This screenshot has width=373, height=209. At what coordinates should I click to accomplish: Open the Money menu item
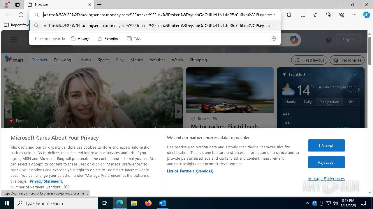point(137,60)
